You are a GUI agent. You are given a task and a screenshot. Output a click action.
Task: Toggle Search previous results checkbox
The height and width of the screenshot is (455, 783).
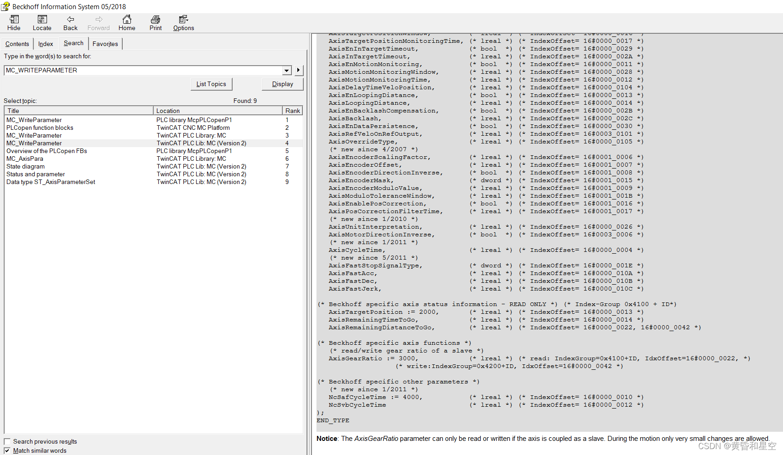click(7, 441)
